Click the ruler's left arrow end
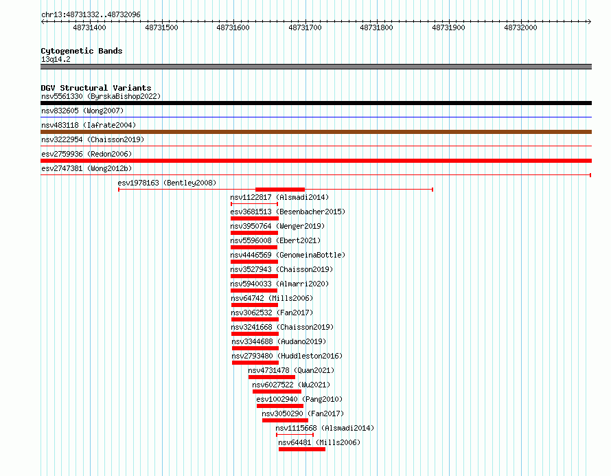Viewport: 611px width, 476px height. 43,22
